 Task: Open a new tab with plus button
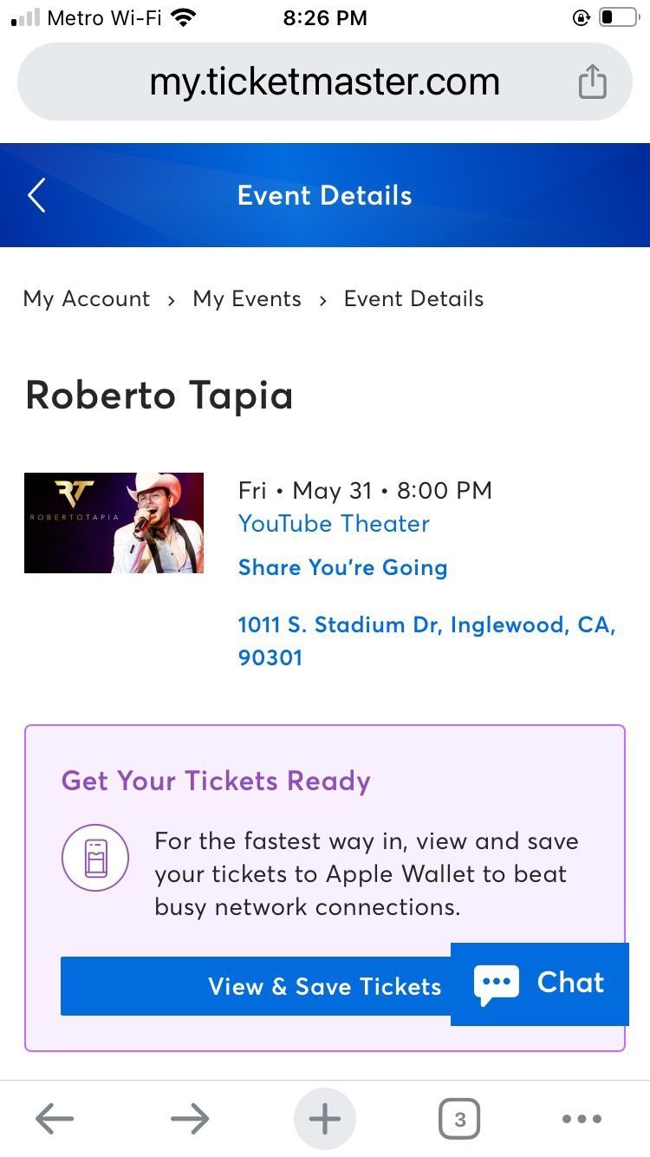(325, 1119)
